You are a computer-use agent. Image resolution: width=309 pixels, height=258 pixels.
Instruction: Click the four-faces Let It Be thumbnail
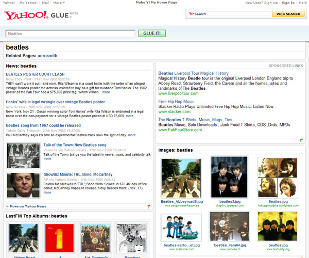tap(278, 178)
